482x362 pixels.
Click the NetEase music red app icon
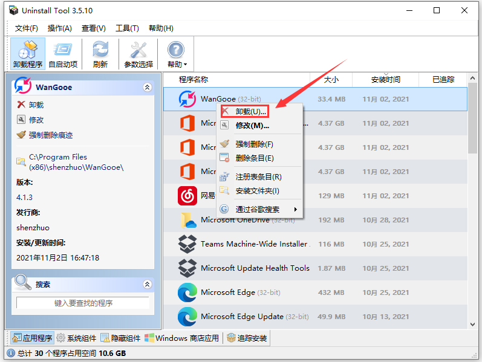tap(187, 196)
